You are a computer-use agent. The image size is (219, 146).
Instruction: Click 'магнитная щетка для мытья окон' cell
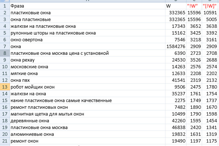coord(88,114)
